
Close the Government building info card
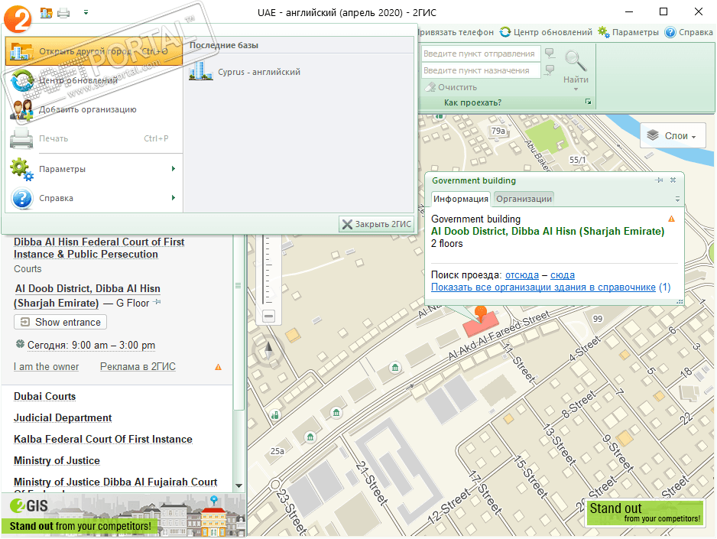[x=673, y=180]
